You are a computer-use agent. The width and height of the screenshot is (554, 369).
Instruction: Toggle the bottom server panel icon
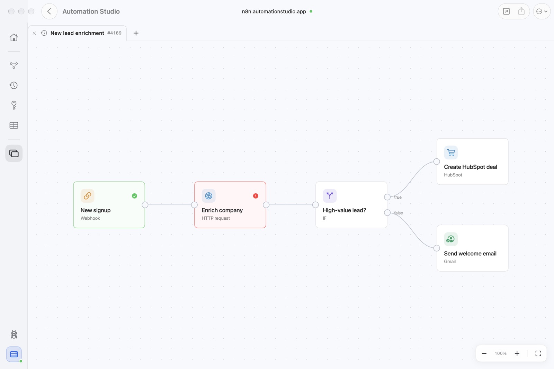14,354
